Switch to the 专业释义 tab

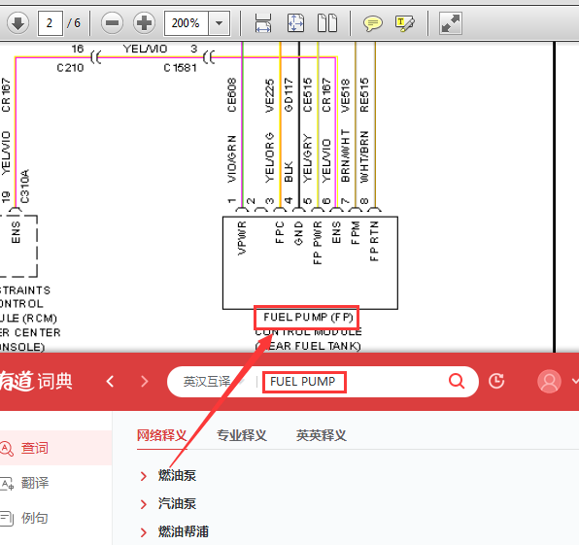click(x=242, y=435)
